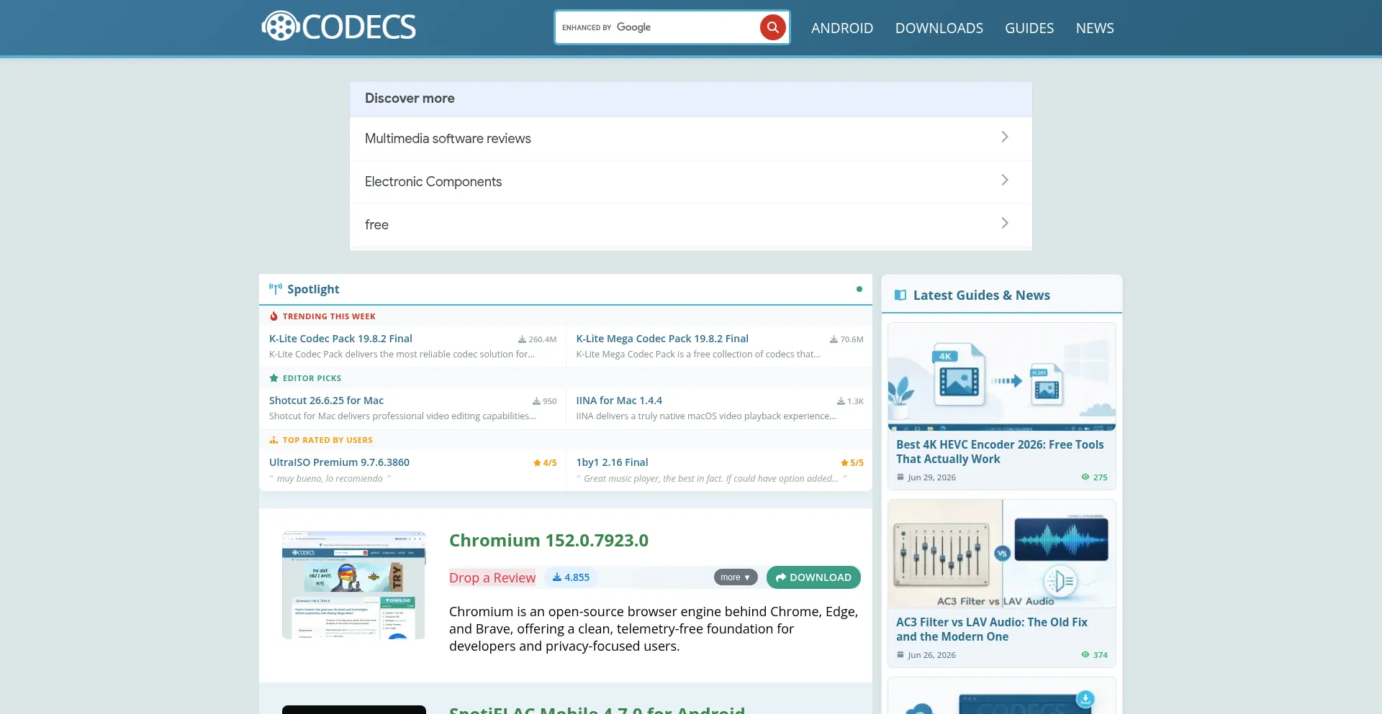Image resolution: width=1382 pixels, height=714 pixels.
Task: Click the download count icon for Shotcut for Mac
Action: [x=536, y=401]
